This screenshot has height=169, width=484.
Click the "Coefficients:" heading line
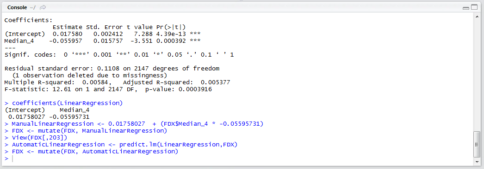[29, 20]
